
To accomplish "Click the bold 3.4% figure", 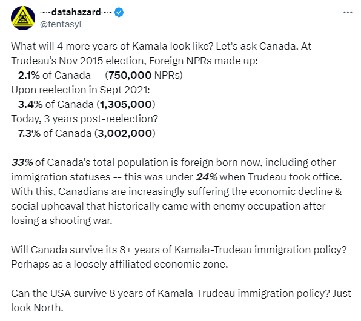I will coord(30,104).
